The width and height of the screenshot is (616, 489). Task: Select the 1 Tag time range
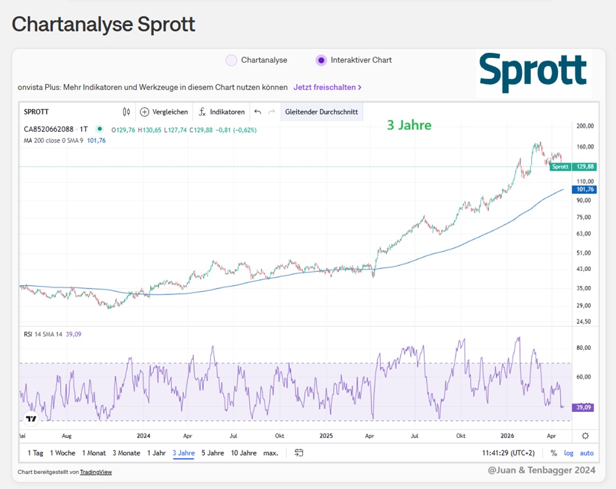pos(35,453)
